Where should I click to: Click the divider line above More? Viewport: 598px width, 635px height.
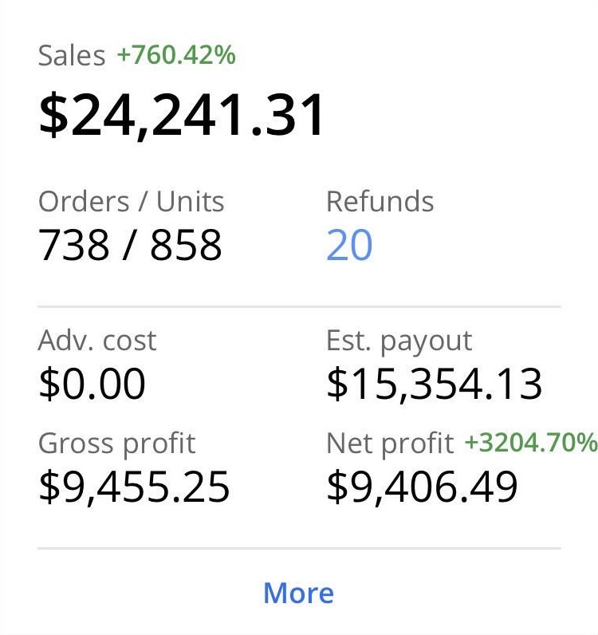click(299, 548)
